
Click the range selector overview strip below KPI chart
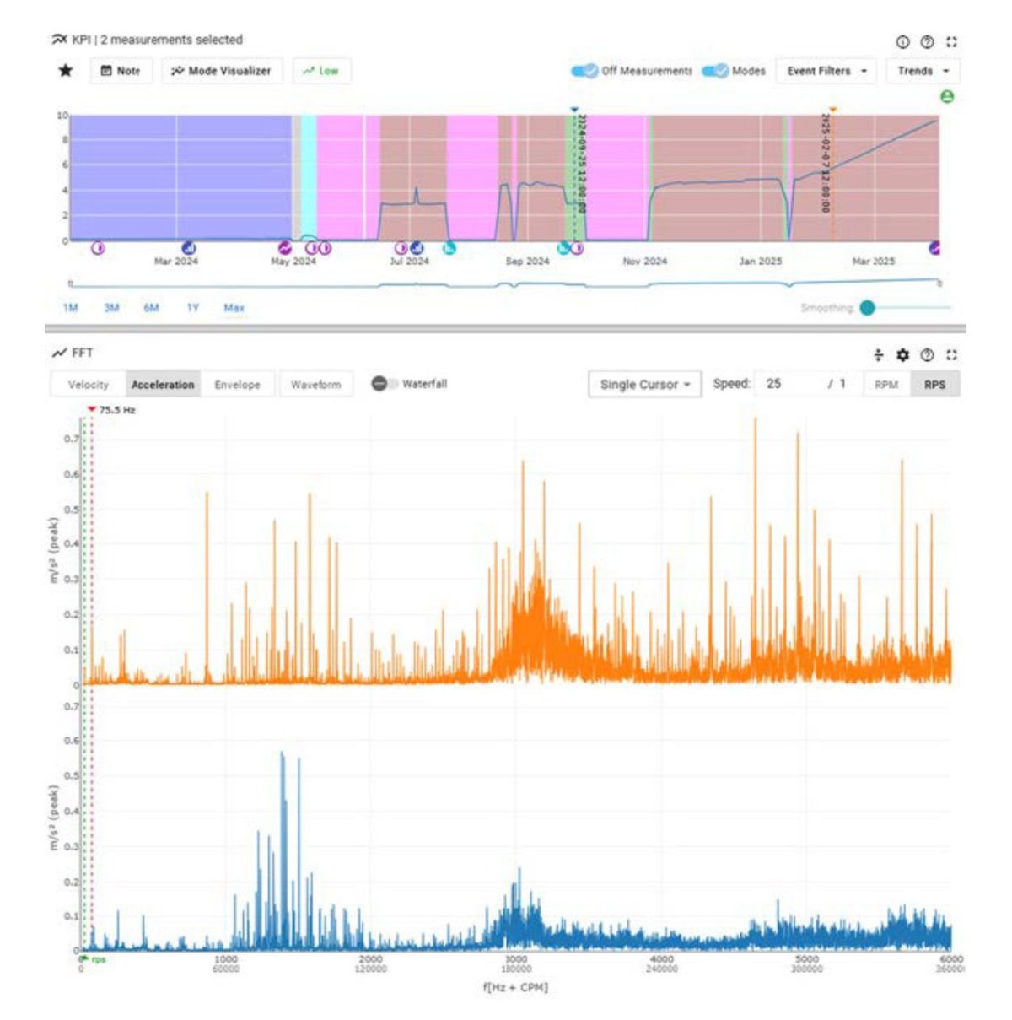click(504, 284)
